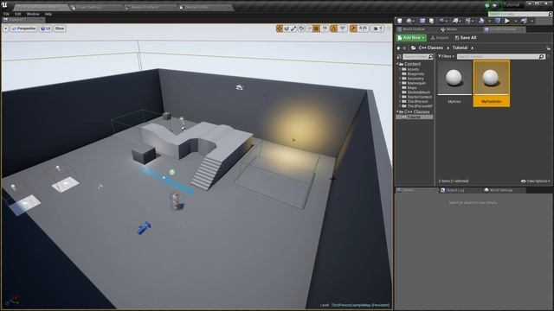Switch to the Device Profiles tab
Screen dimensions: 554x311
tap(205, 7)
